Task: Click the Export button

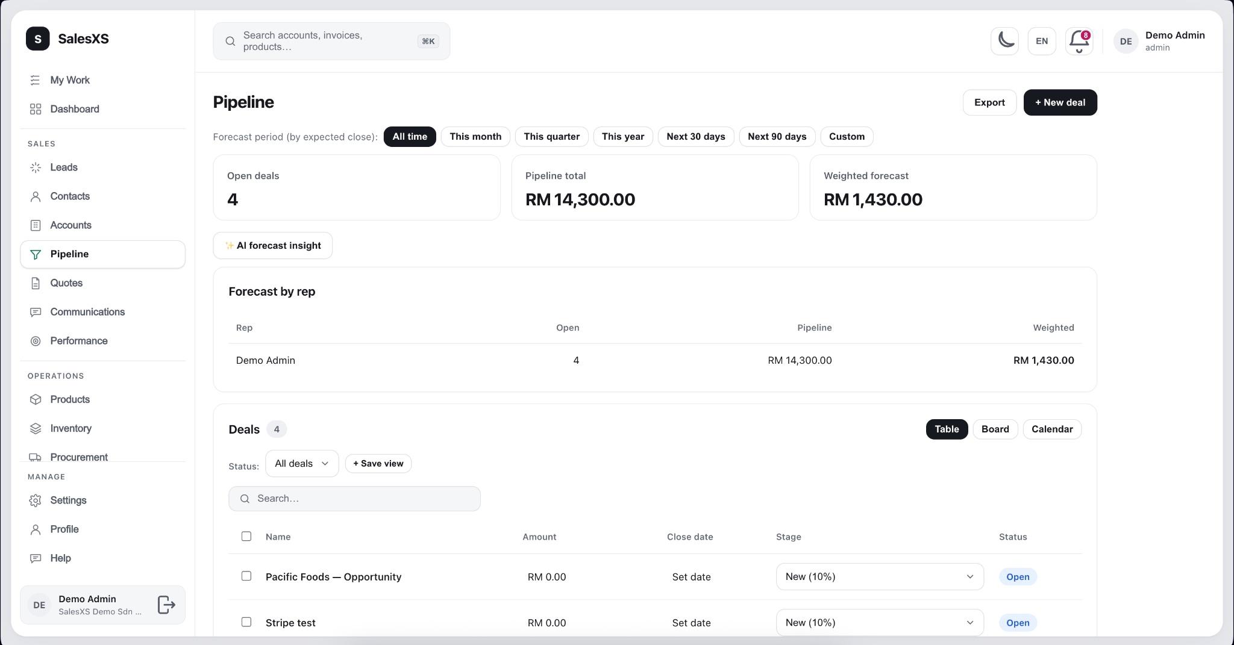Action: [x=989, y=102]
